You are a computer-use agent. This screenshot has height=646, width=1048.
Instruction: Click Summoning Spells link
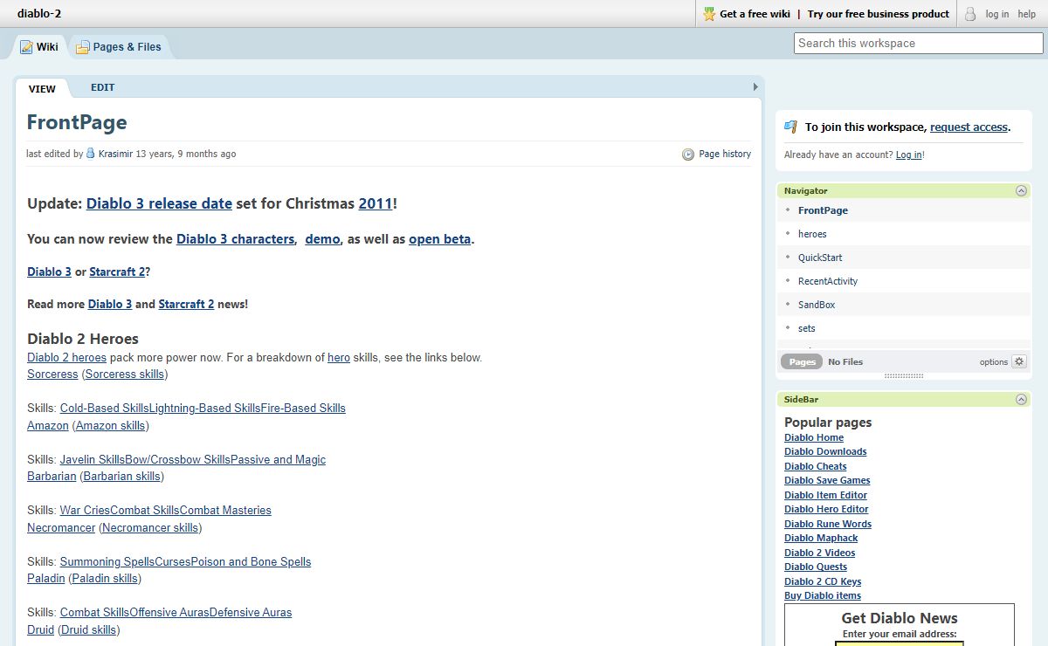click(x=107, y=561)
